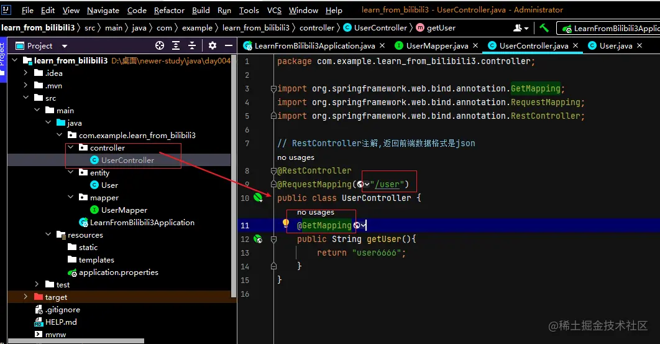The height and width of the screenshot is (344, 660).
Task: Expand the .mvn folder
Action: click(25, 85)
